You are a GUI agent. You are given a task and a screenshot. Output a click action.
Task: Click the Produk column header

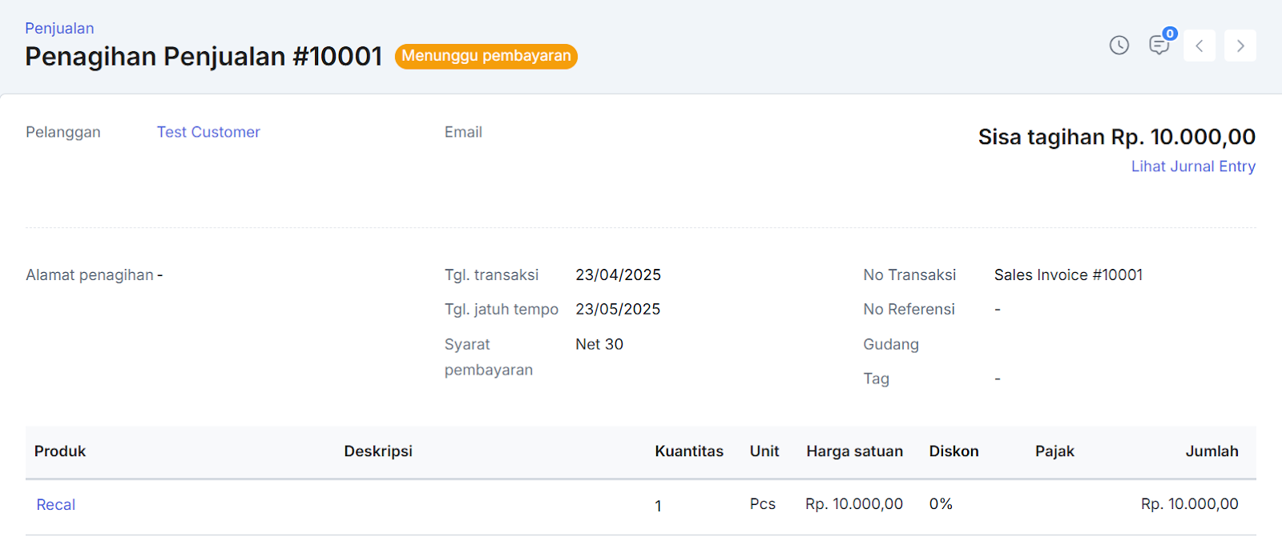[x=60, y=451]
